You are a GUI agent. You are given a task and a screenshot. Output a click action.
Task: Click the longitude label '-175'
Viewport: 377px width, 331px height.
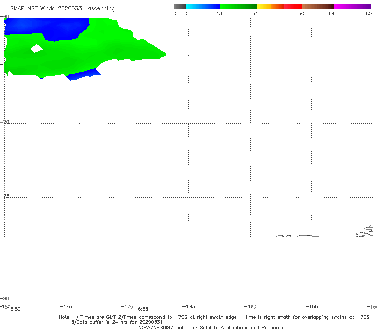(x=66, y=306)
